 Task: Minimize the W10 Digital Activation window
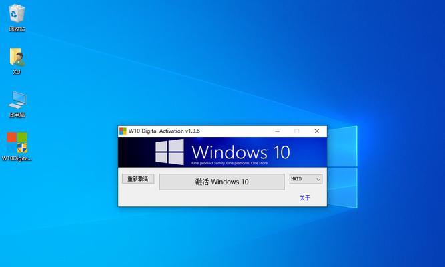tap(278, 131)
